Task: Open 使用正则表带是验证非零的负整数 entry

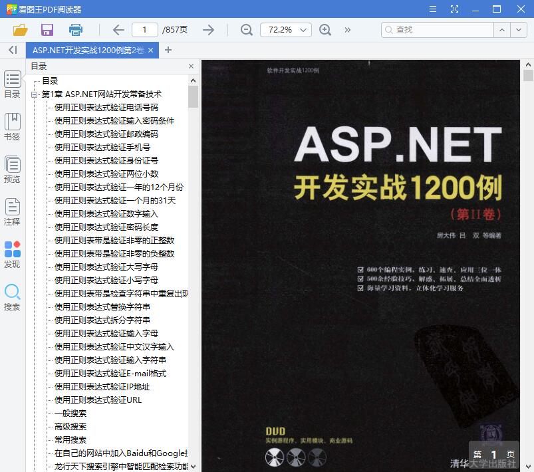Action: pos(114,254)
